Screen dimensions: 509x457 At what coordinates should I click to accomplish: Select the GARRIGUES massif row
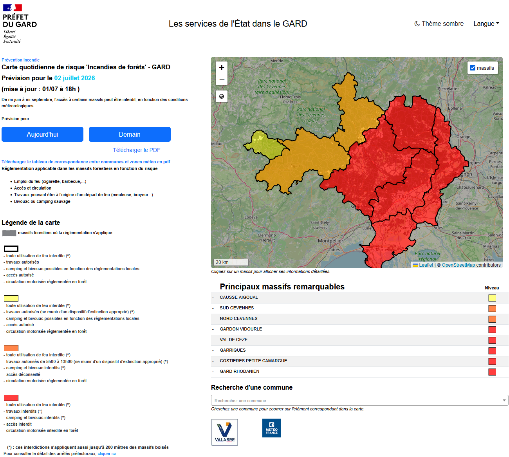359,350
